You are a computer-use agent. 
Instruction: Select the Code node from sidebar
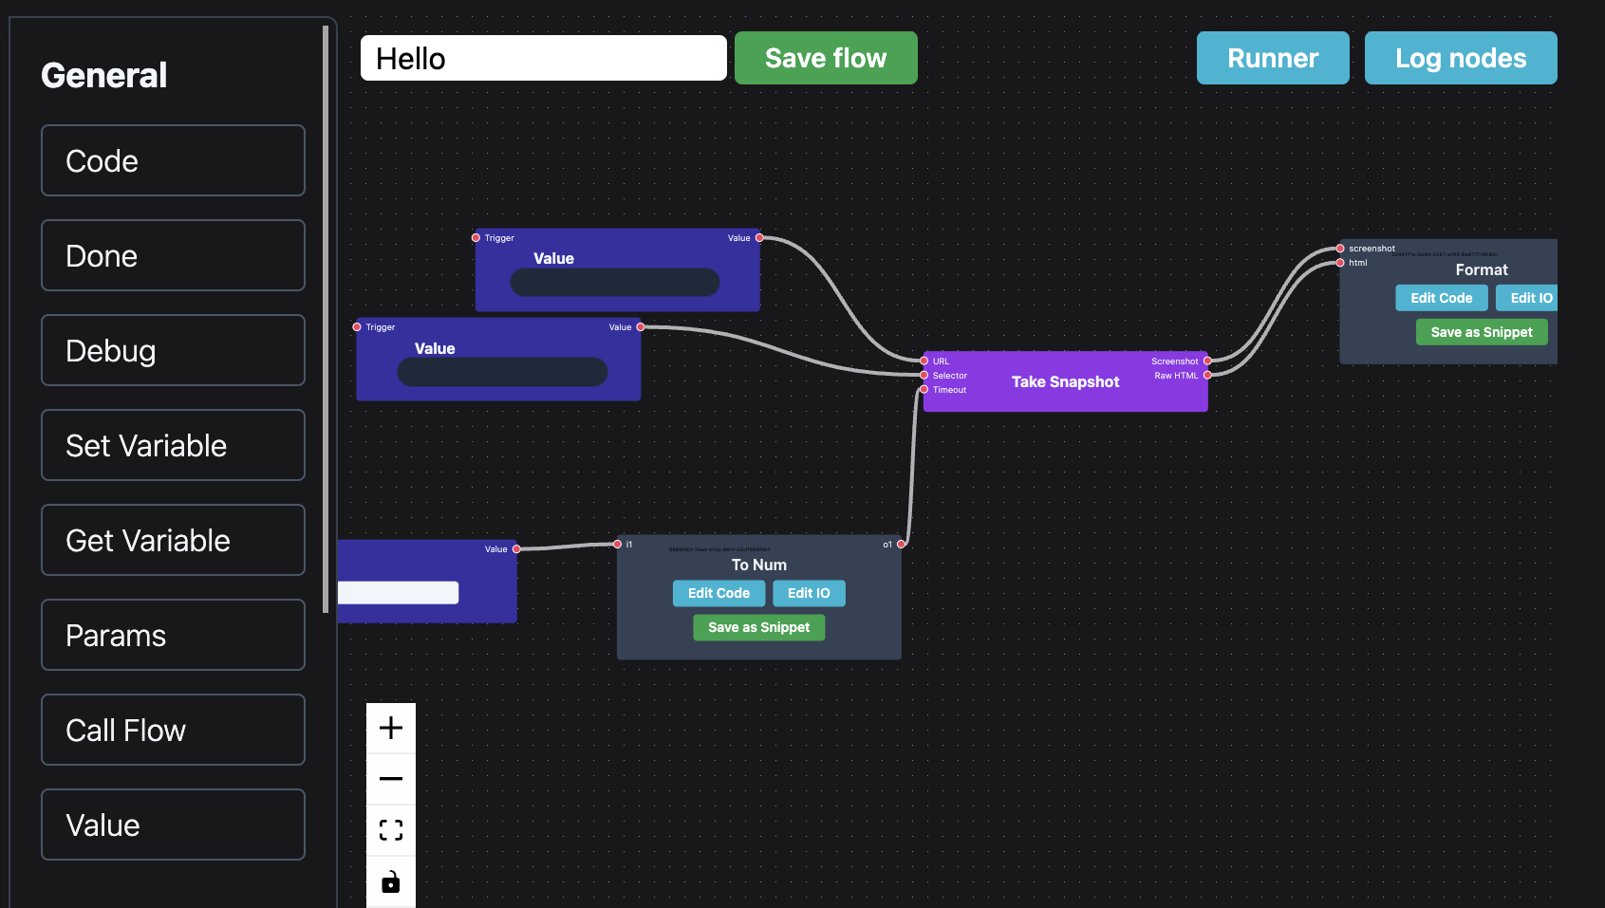tap(173, 160)
